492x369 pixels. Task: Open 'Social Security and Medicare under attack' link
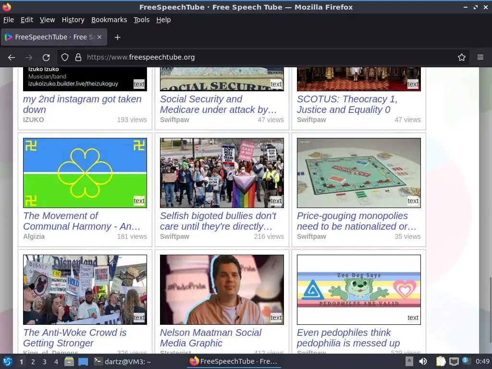point(219,104)
